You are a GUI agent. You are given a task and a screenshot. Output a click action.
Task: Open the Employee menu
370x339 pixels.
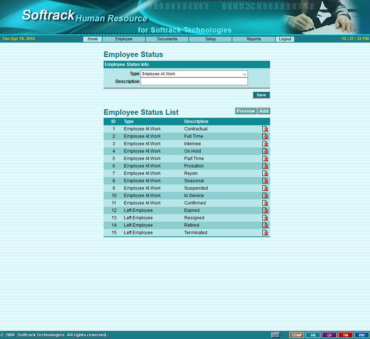point(124,39)
